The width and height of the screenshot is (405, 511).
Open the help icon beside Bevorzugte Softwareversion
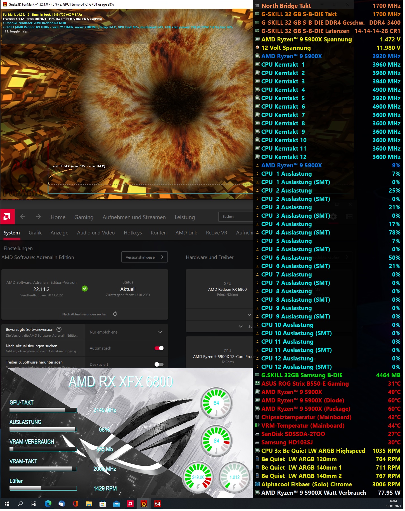[59, 330]
